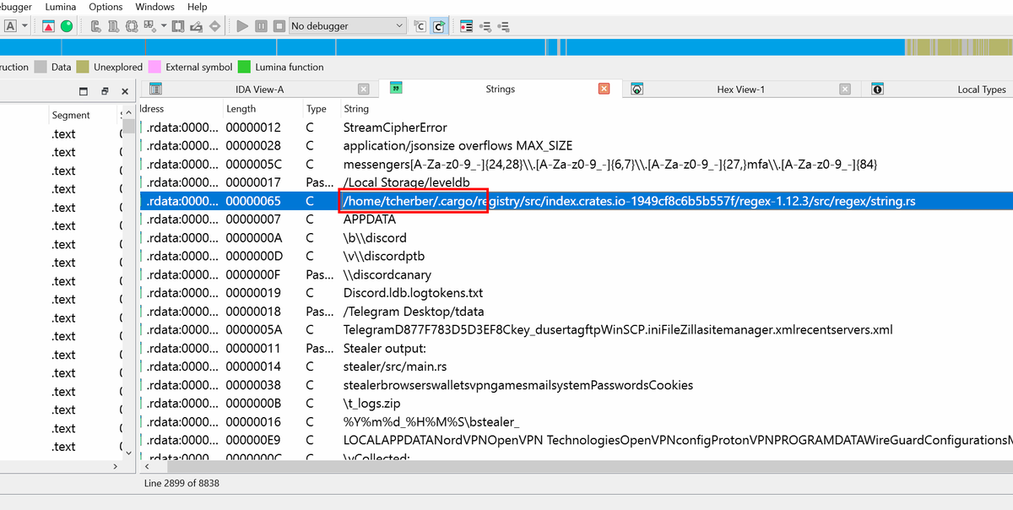Close the left functions panel
Image resolution: width=1013 pixels, height=510 pixels.
point(125,91)
